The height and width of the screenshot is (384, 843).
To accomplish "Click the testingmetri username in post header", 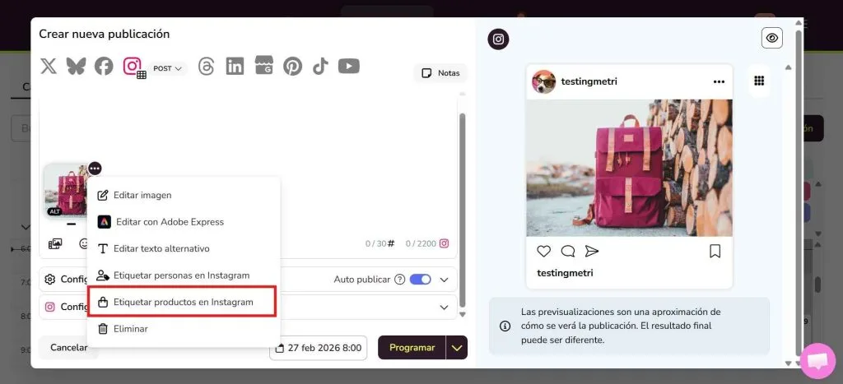I will pos(589,81).
